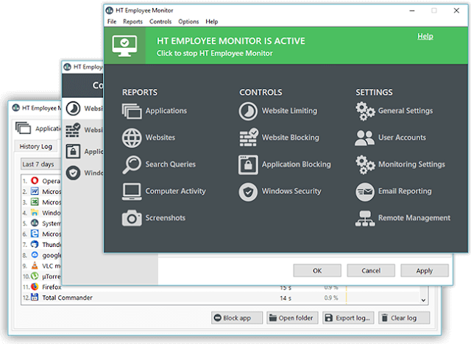Click µTorrent icon in applications list

pos(35,276)
